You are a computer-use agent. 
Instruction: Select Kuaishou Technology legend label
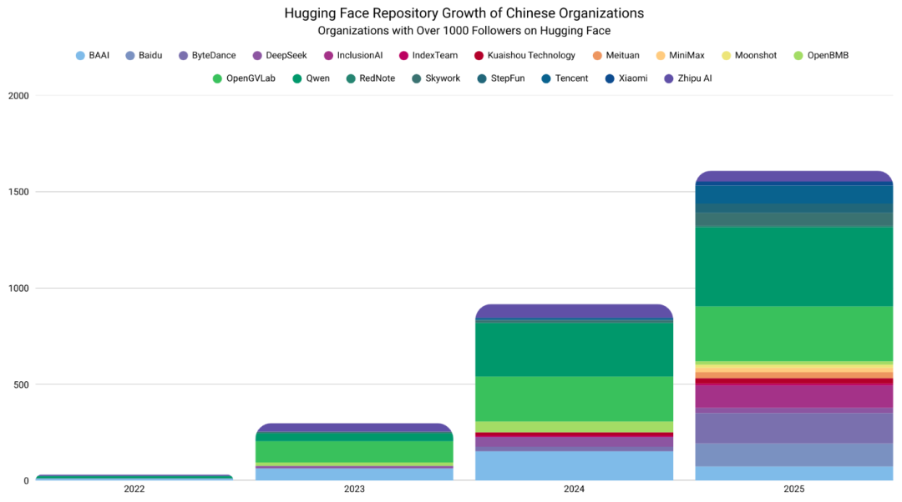pos(531,56)
